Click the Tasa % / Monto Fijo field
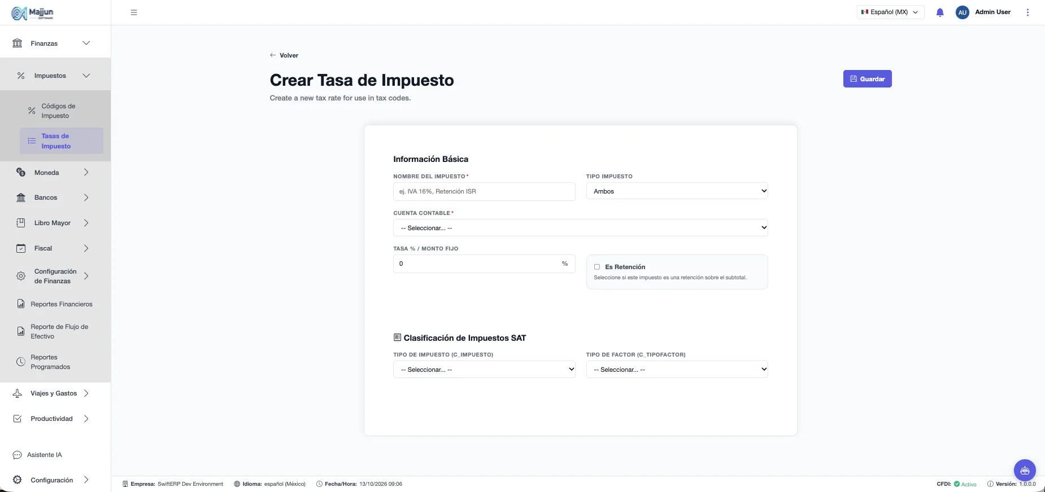Viewport: 1045px width, 492px height. pyautogui.click(x=484, y=263)
